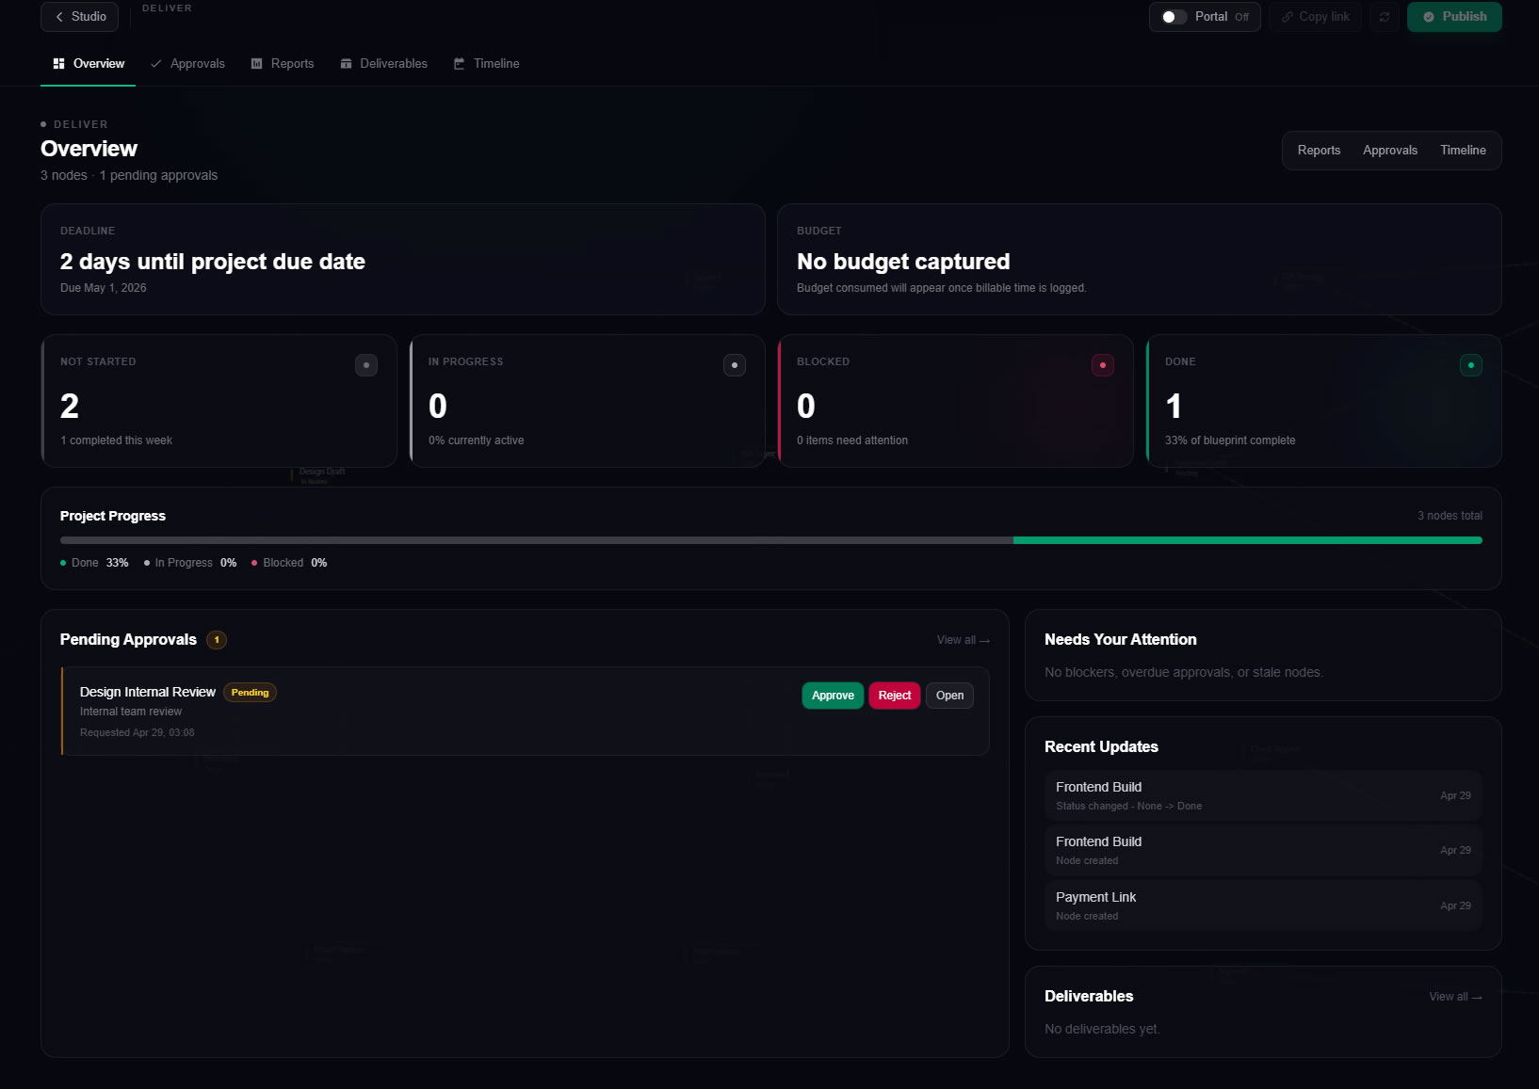
Task: Select the Deliverables package icon in navigation
Action: coord(347,63)
